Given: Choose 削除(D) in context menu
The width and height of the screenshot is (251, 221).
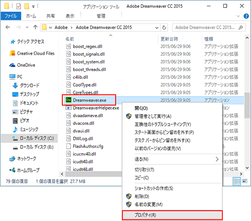Looking at the screenshot, I should (172, 196).
